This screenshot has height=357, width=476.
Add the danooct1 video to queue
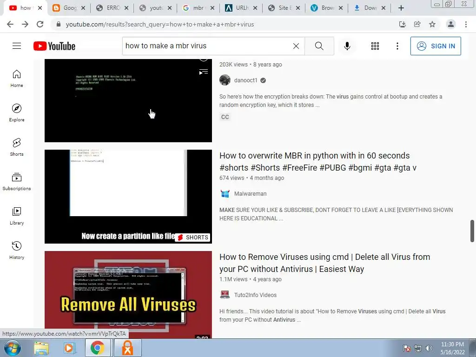click(204, 72)
